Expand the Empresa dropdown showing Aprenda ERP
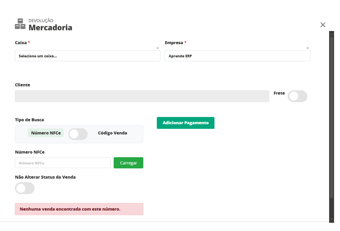340x231 pixels. (x=237, y=56)
